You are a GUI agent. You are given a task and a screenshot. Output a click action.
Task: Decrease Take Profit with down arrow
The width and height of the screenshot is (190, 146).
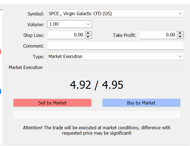point(180,37)
